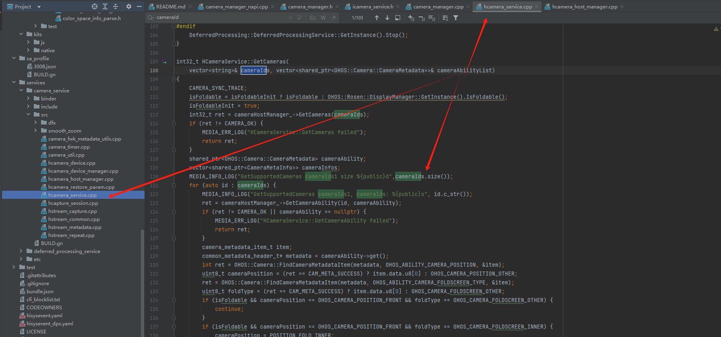Click the Collapse All icon in Project panel
This screenshot has height=337, width=721.
[x=116, y=6]
